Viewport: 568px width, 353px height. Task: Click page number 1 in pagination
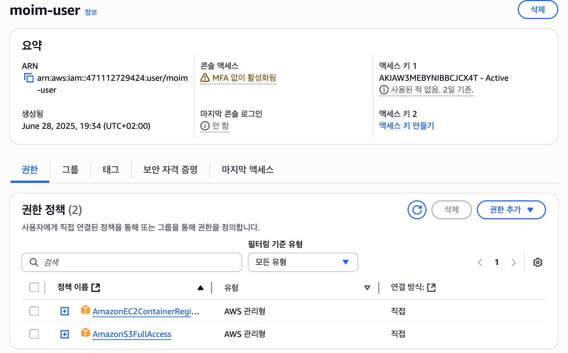click(x=497, y=262)
